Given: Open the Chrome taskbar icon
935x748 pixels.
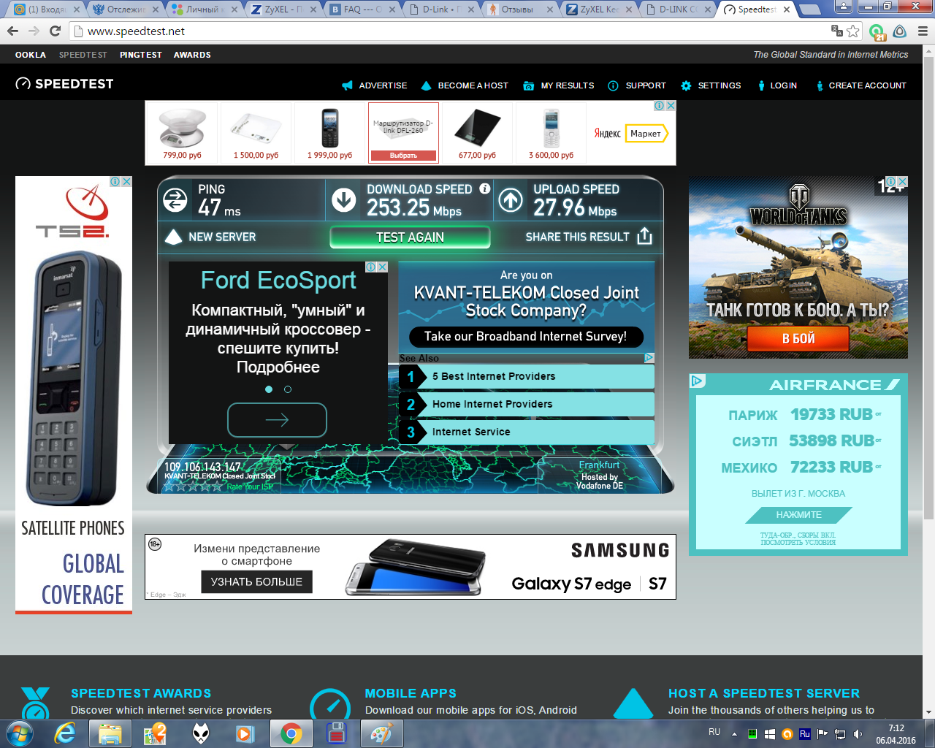Looking at the screenshot, I should coord(291,733).
